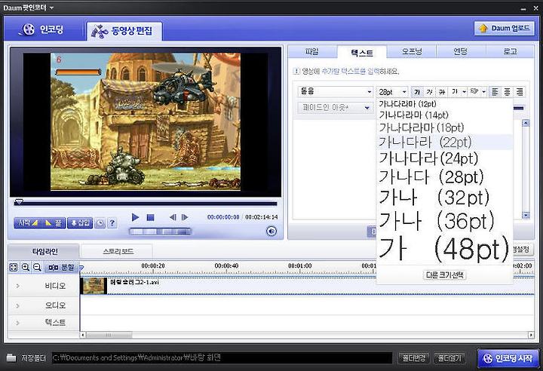Switch to the 타임라인 tab
The width and height of the screenshot is (543, 371).
click(x=44, y=252)
